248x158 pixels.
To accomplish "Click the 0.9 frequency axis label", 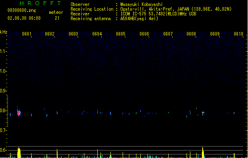I will coord(3,91).
